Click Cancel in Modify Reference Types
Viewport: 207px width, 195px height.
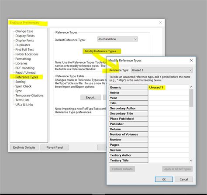click(x=184, y=179)
